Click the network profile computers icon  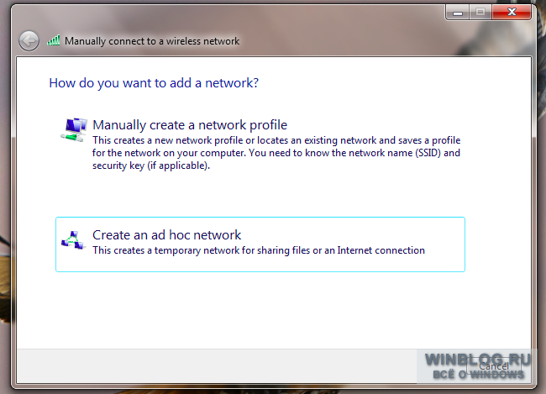point(73,129)
